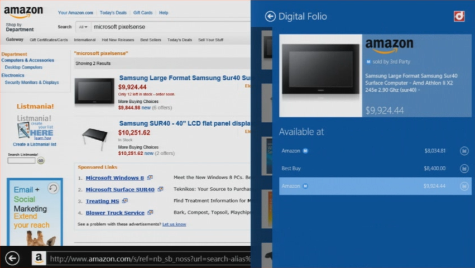Click the Amazon search input field

point(171,27)
